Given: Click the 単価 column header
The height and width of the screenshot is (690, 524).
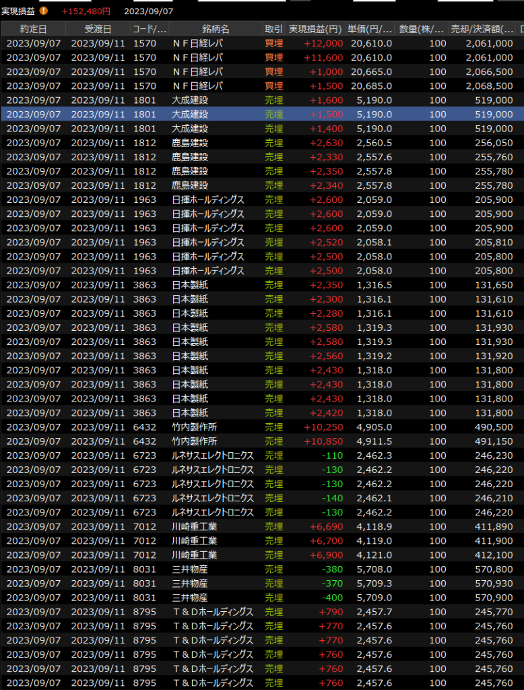Looking at the screenshot, I should [x=370, y=29].
